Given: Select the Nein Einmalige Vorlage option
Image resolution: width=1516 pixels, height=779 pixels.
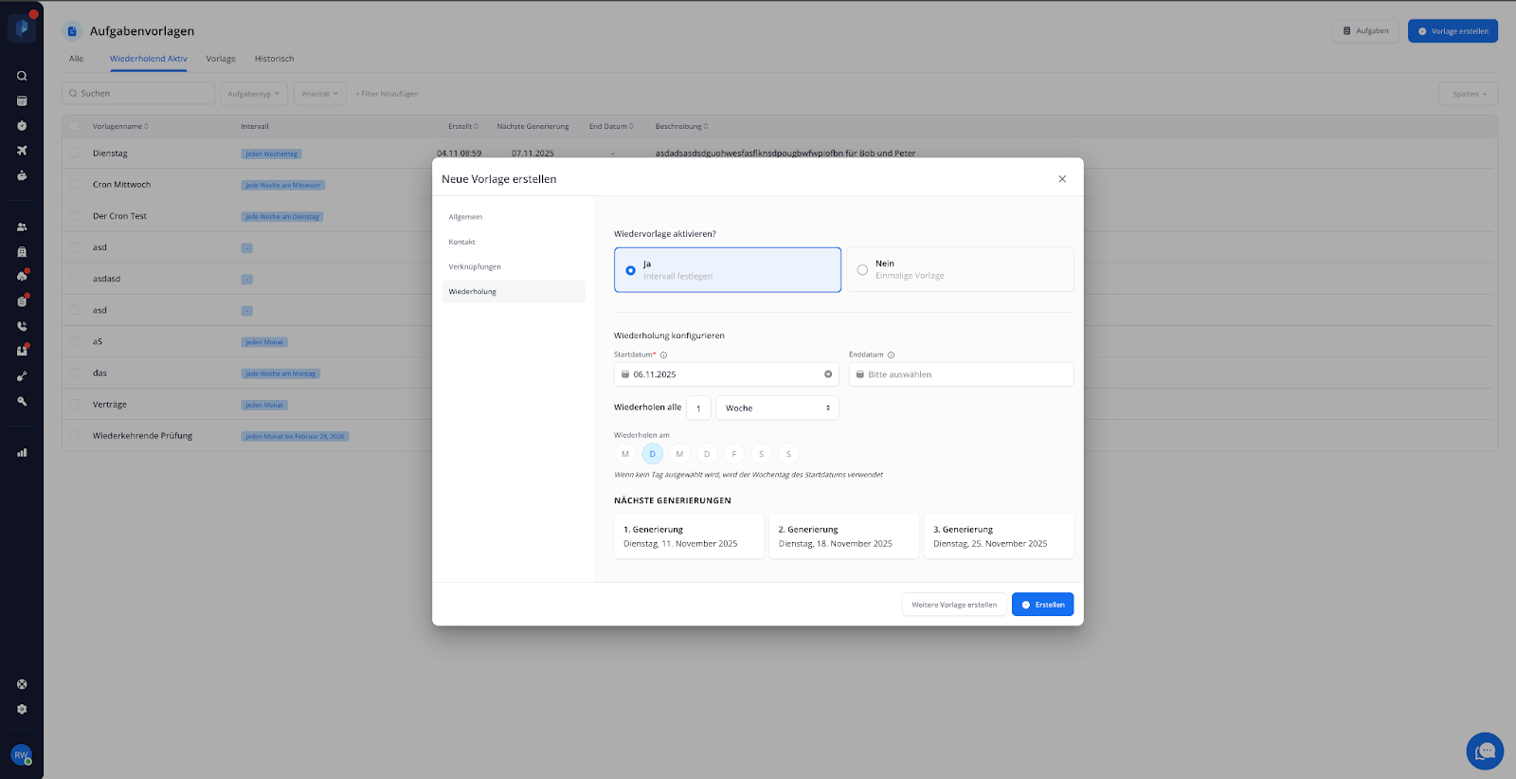Looking at the screenshot, I should (x=959, y=270).
